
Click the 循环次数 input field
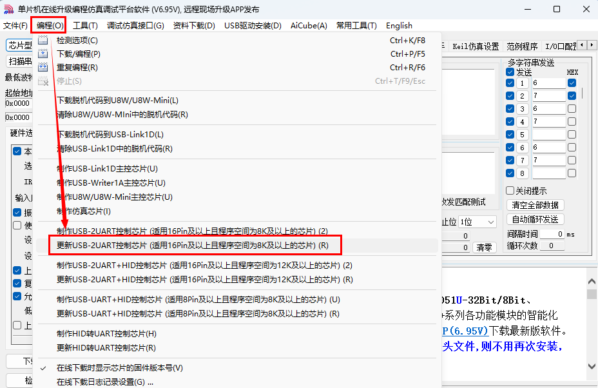(552, 246)
